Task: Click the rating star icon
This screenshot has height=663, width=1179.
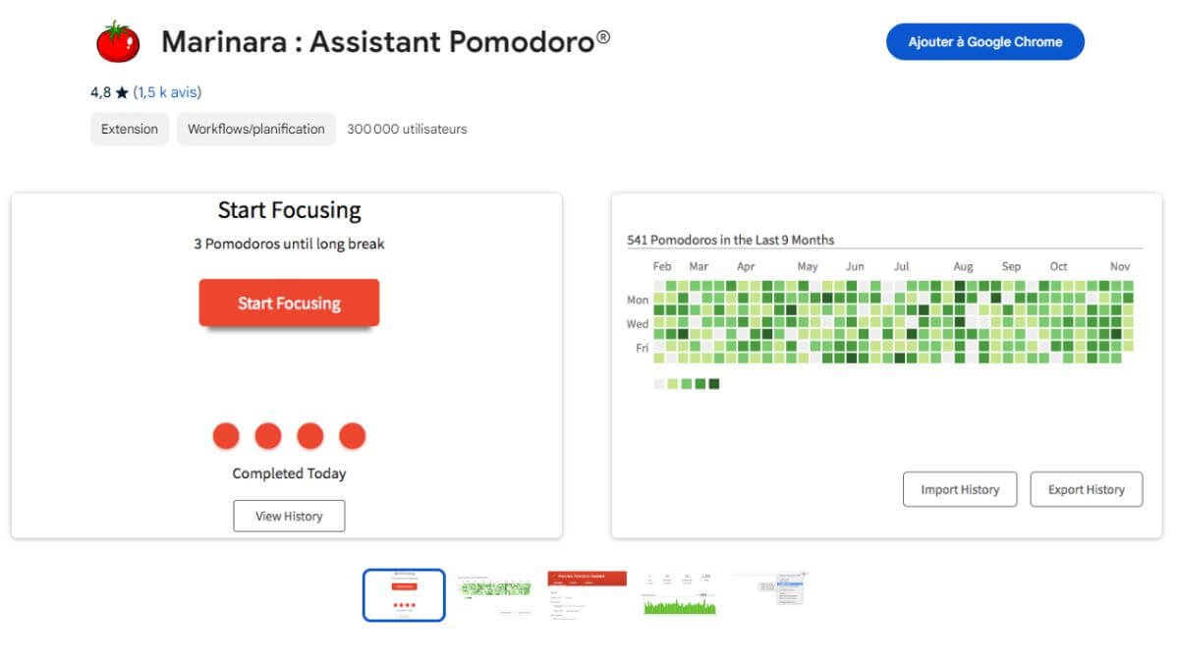Action: [x=122, y=92]
